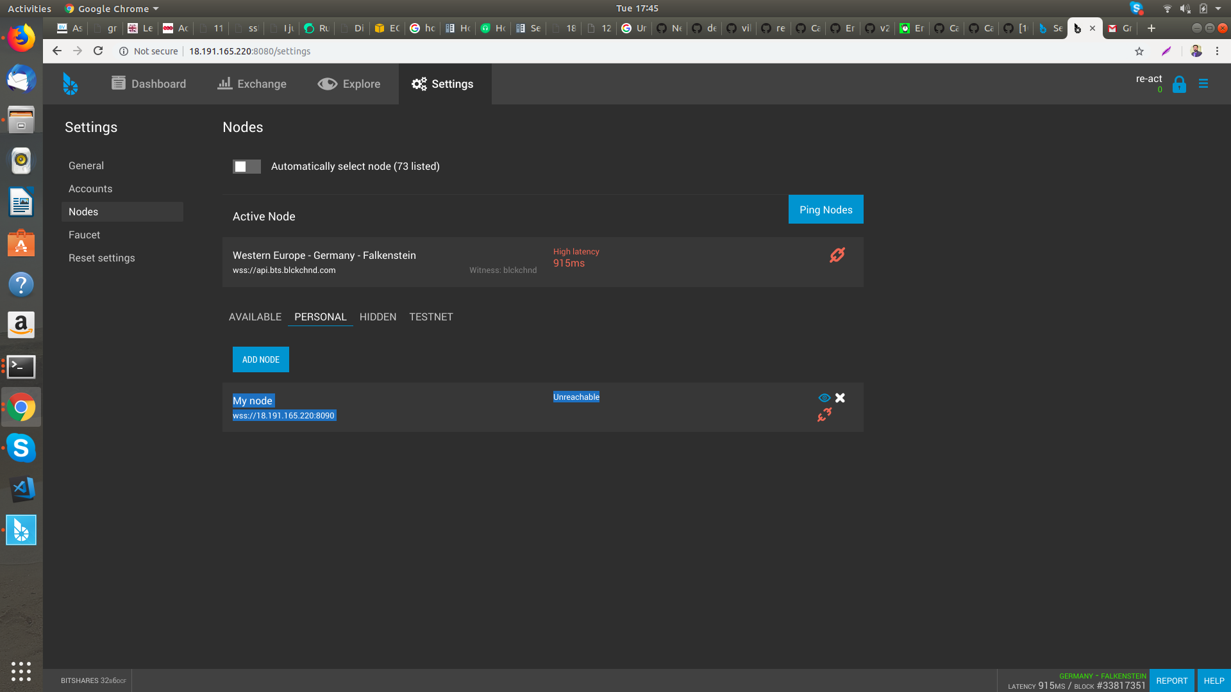Show applications grid

click(x=21, y=671)
